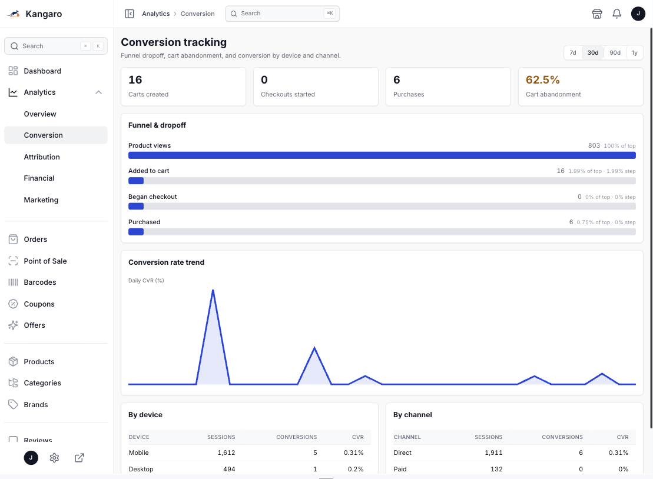The height and width of the screenshot is (479, 653).
Task: Click the Analytics chart icon
Action: (x=14, y=92)
